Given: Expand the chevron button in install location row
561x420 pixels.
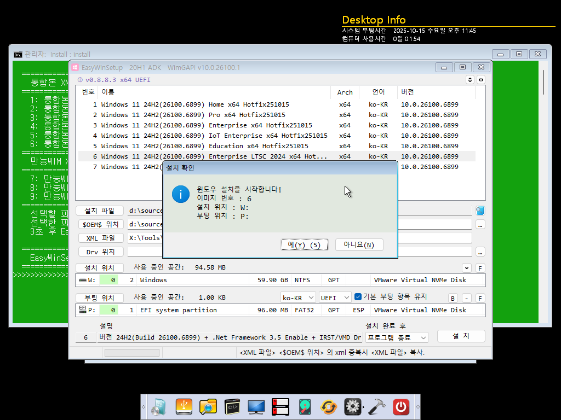Looking at the screenshot, I should 467,268.
